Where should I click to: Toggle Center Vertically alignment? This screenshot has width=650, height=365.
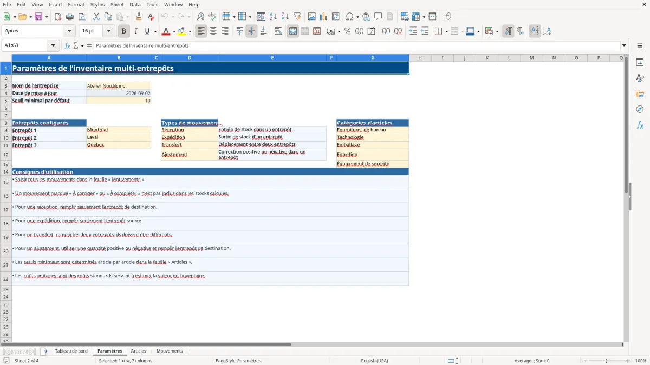point(251,31)
